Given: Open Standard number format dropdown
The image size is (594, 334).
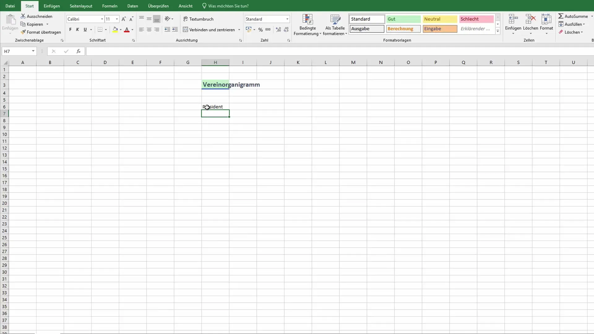Looking at the screenshot, I should 287,19.
